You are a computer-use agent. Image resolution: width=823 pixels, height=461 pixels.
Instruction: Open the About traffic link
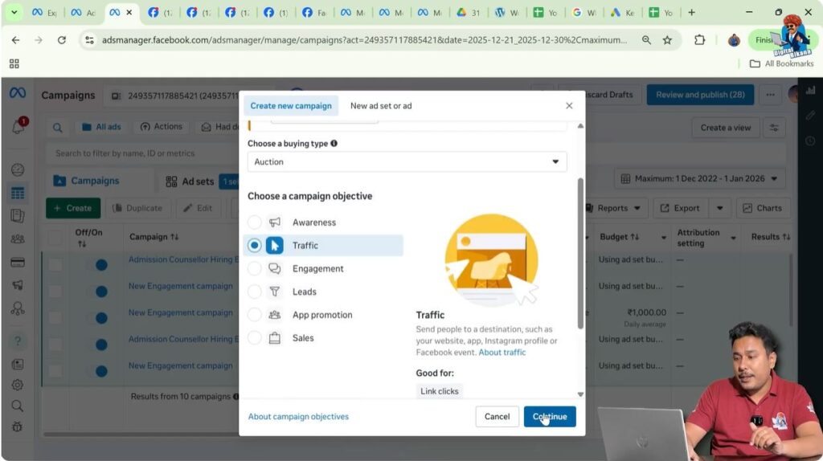point(502,353)
